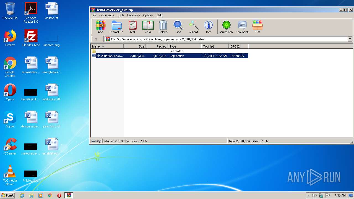The width and height of the screenshot is (354, 199).
Task: Open VLC media player desktop shortcut
Action: (10, 175)
